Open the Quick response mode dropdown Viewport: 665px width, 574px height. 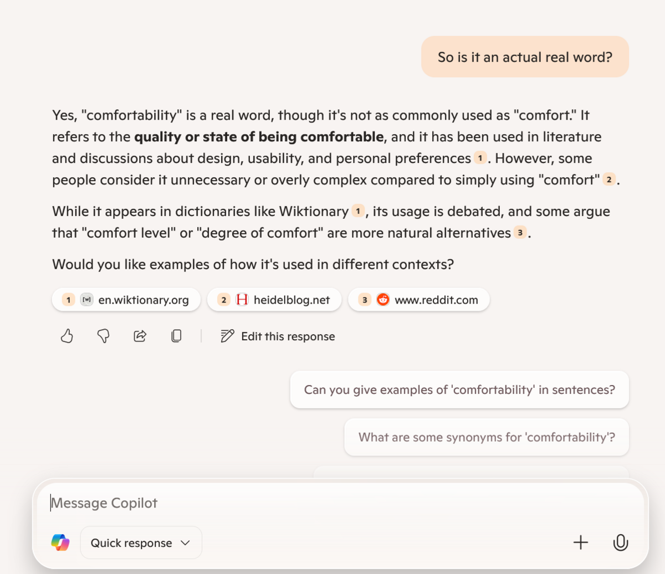point(141,542)
